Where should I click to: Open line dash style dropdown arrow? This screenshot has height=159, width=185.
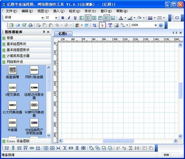tap(164, 18)
